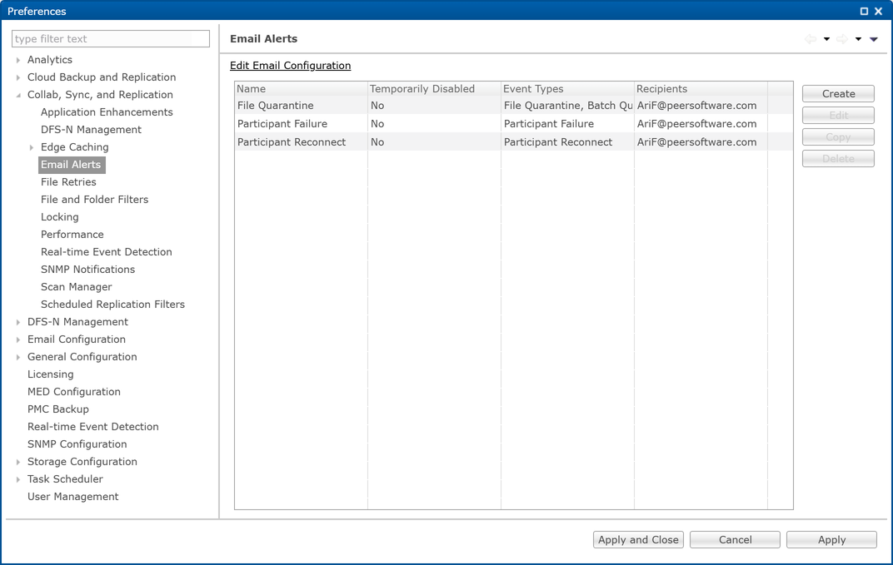Click the forward navigation arrow icon

click(x=842, y=39)
